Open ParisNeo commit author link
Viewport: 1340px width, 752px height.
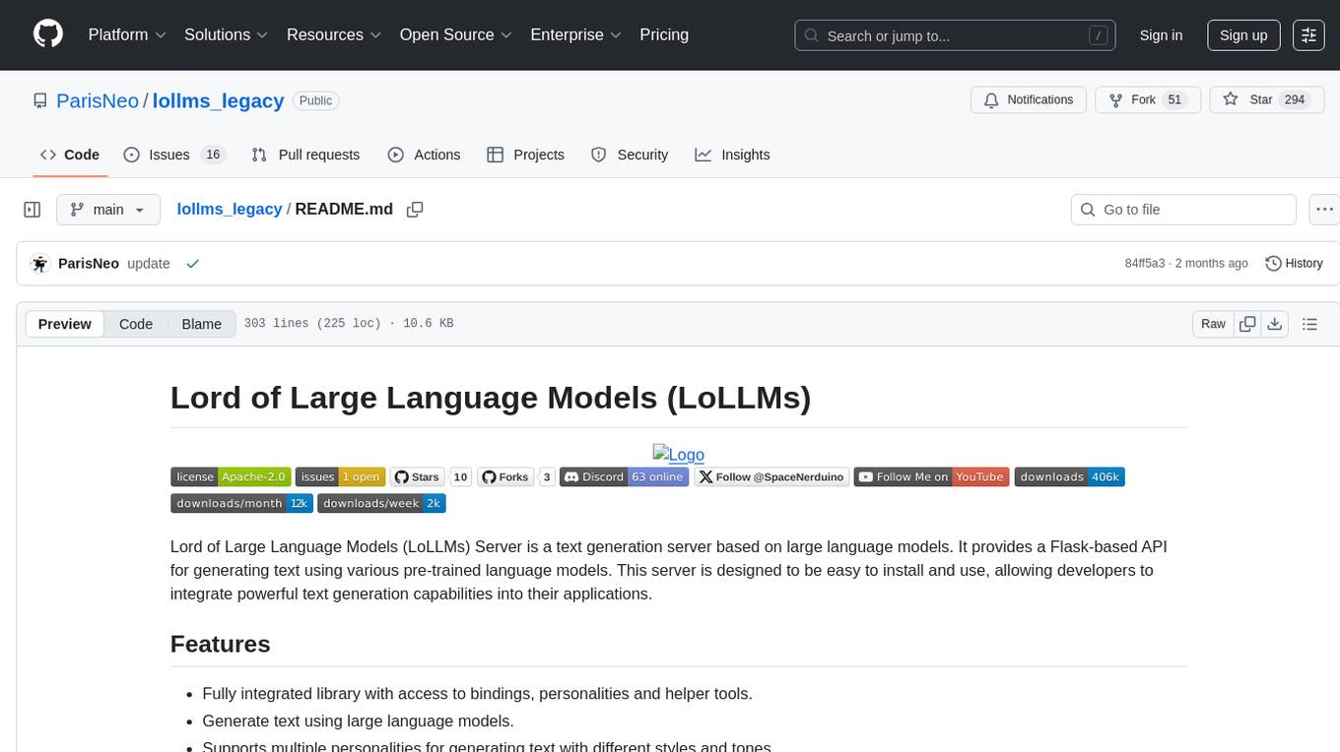tap(89, 264)
